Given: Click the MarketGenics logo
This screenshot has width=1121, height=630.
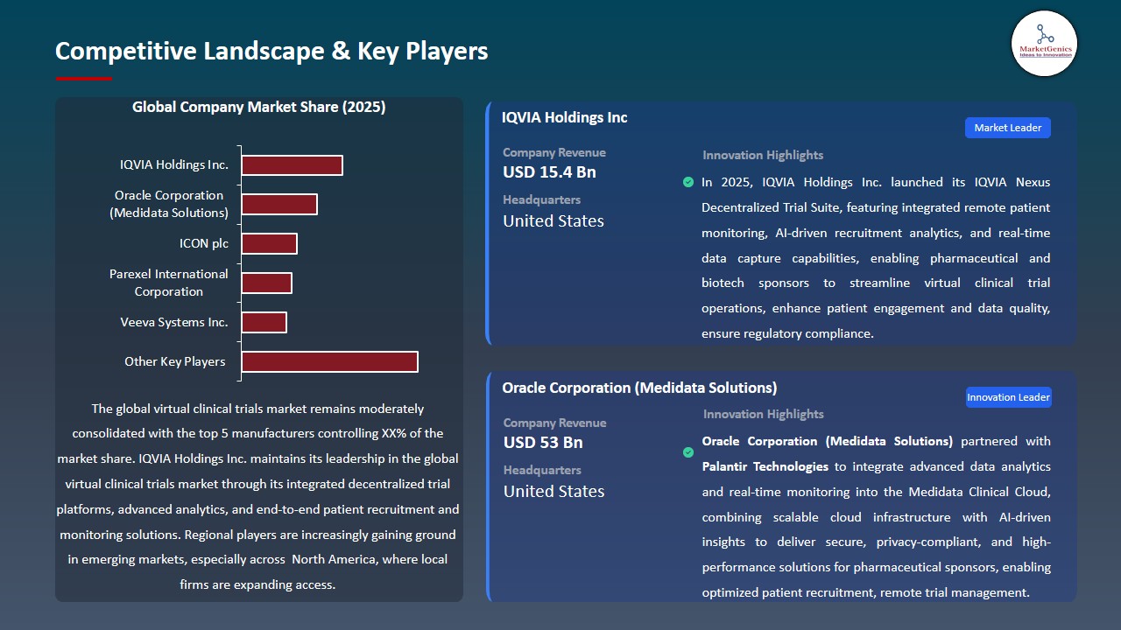Looking at the screenshot, I should tap(1044, 44).
